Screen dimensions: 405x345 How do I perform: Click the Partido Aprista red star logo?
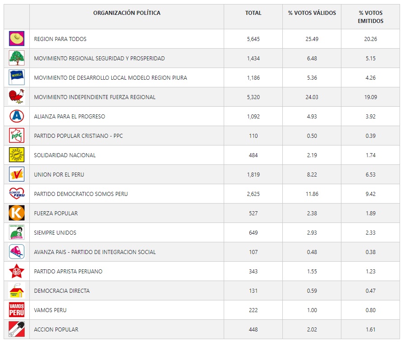coord(17,271)
